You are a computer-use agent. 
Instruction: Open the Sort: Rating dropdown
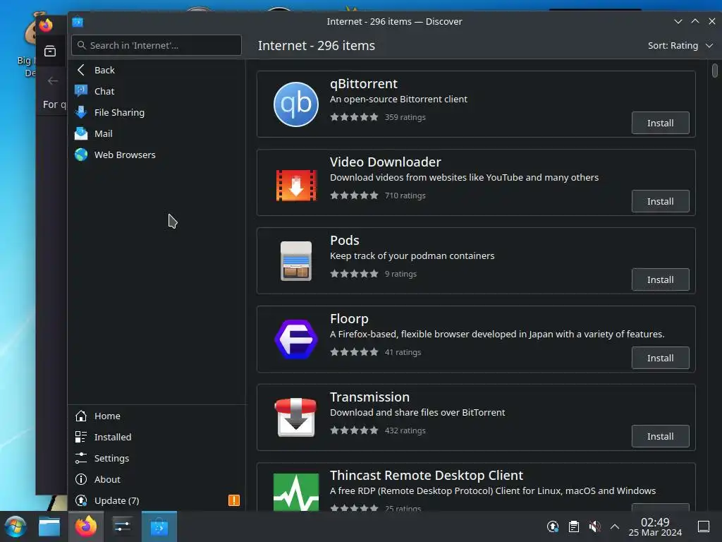(x=680, y=46)
